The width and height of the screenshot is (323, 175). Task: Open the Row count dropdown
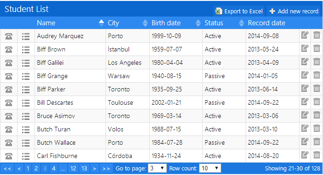pyautogui.click(x=210, y=169)
